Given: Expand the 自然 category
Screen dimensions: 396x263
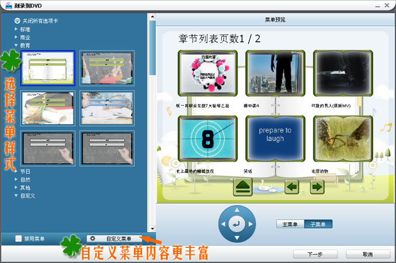Looking at the screenshot, I should click(x=16, y=179).
